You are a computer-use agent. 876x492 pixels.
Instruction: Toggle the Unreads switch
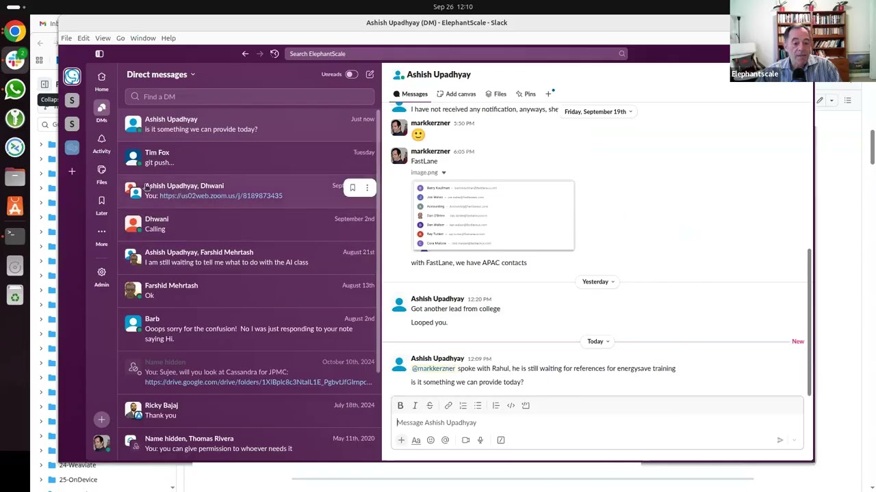(351, 74)
